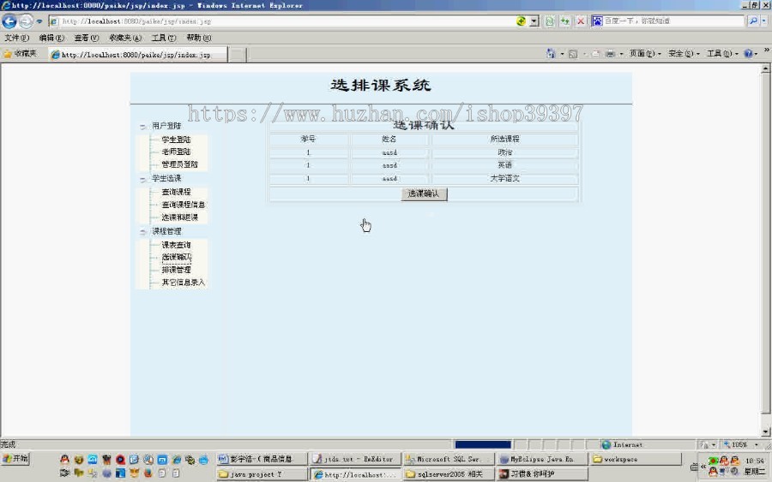Open the 查看(V) menu
The width and height of the screenshot is (772, 482).
[86, 38]
